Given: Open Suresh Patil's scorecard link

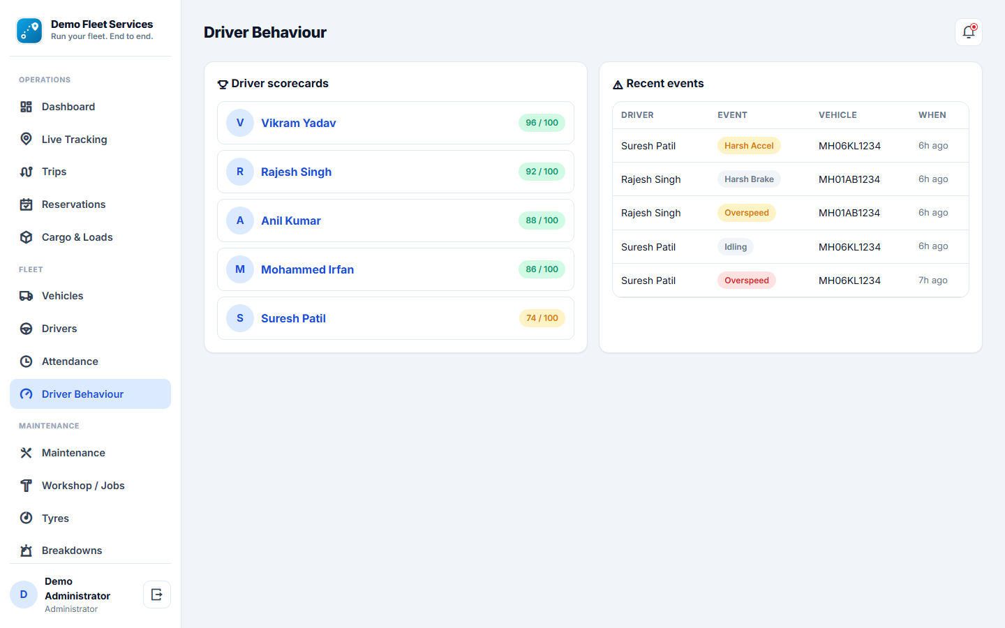Looking at the screenshot, I should coord(293,318).
